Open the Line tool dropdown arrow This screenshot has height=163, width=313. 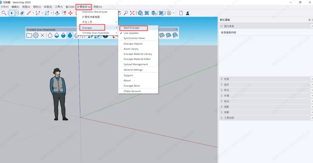click(33, 13)
